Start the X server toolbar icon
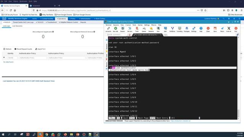 coord(229,29)
